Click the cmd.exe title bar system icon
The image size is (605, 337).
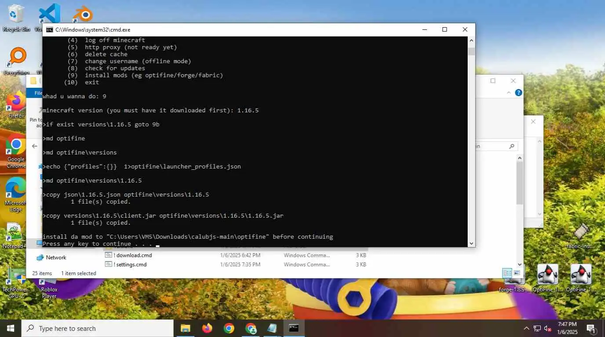click(50, 30)
